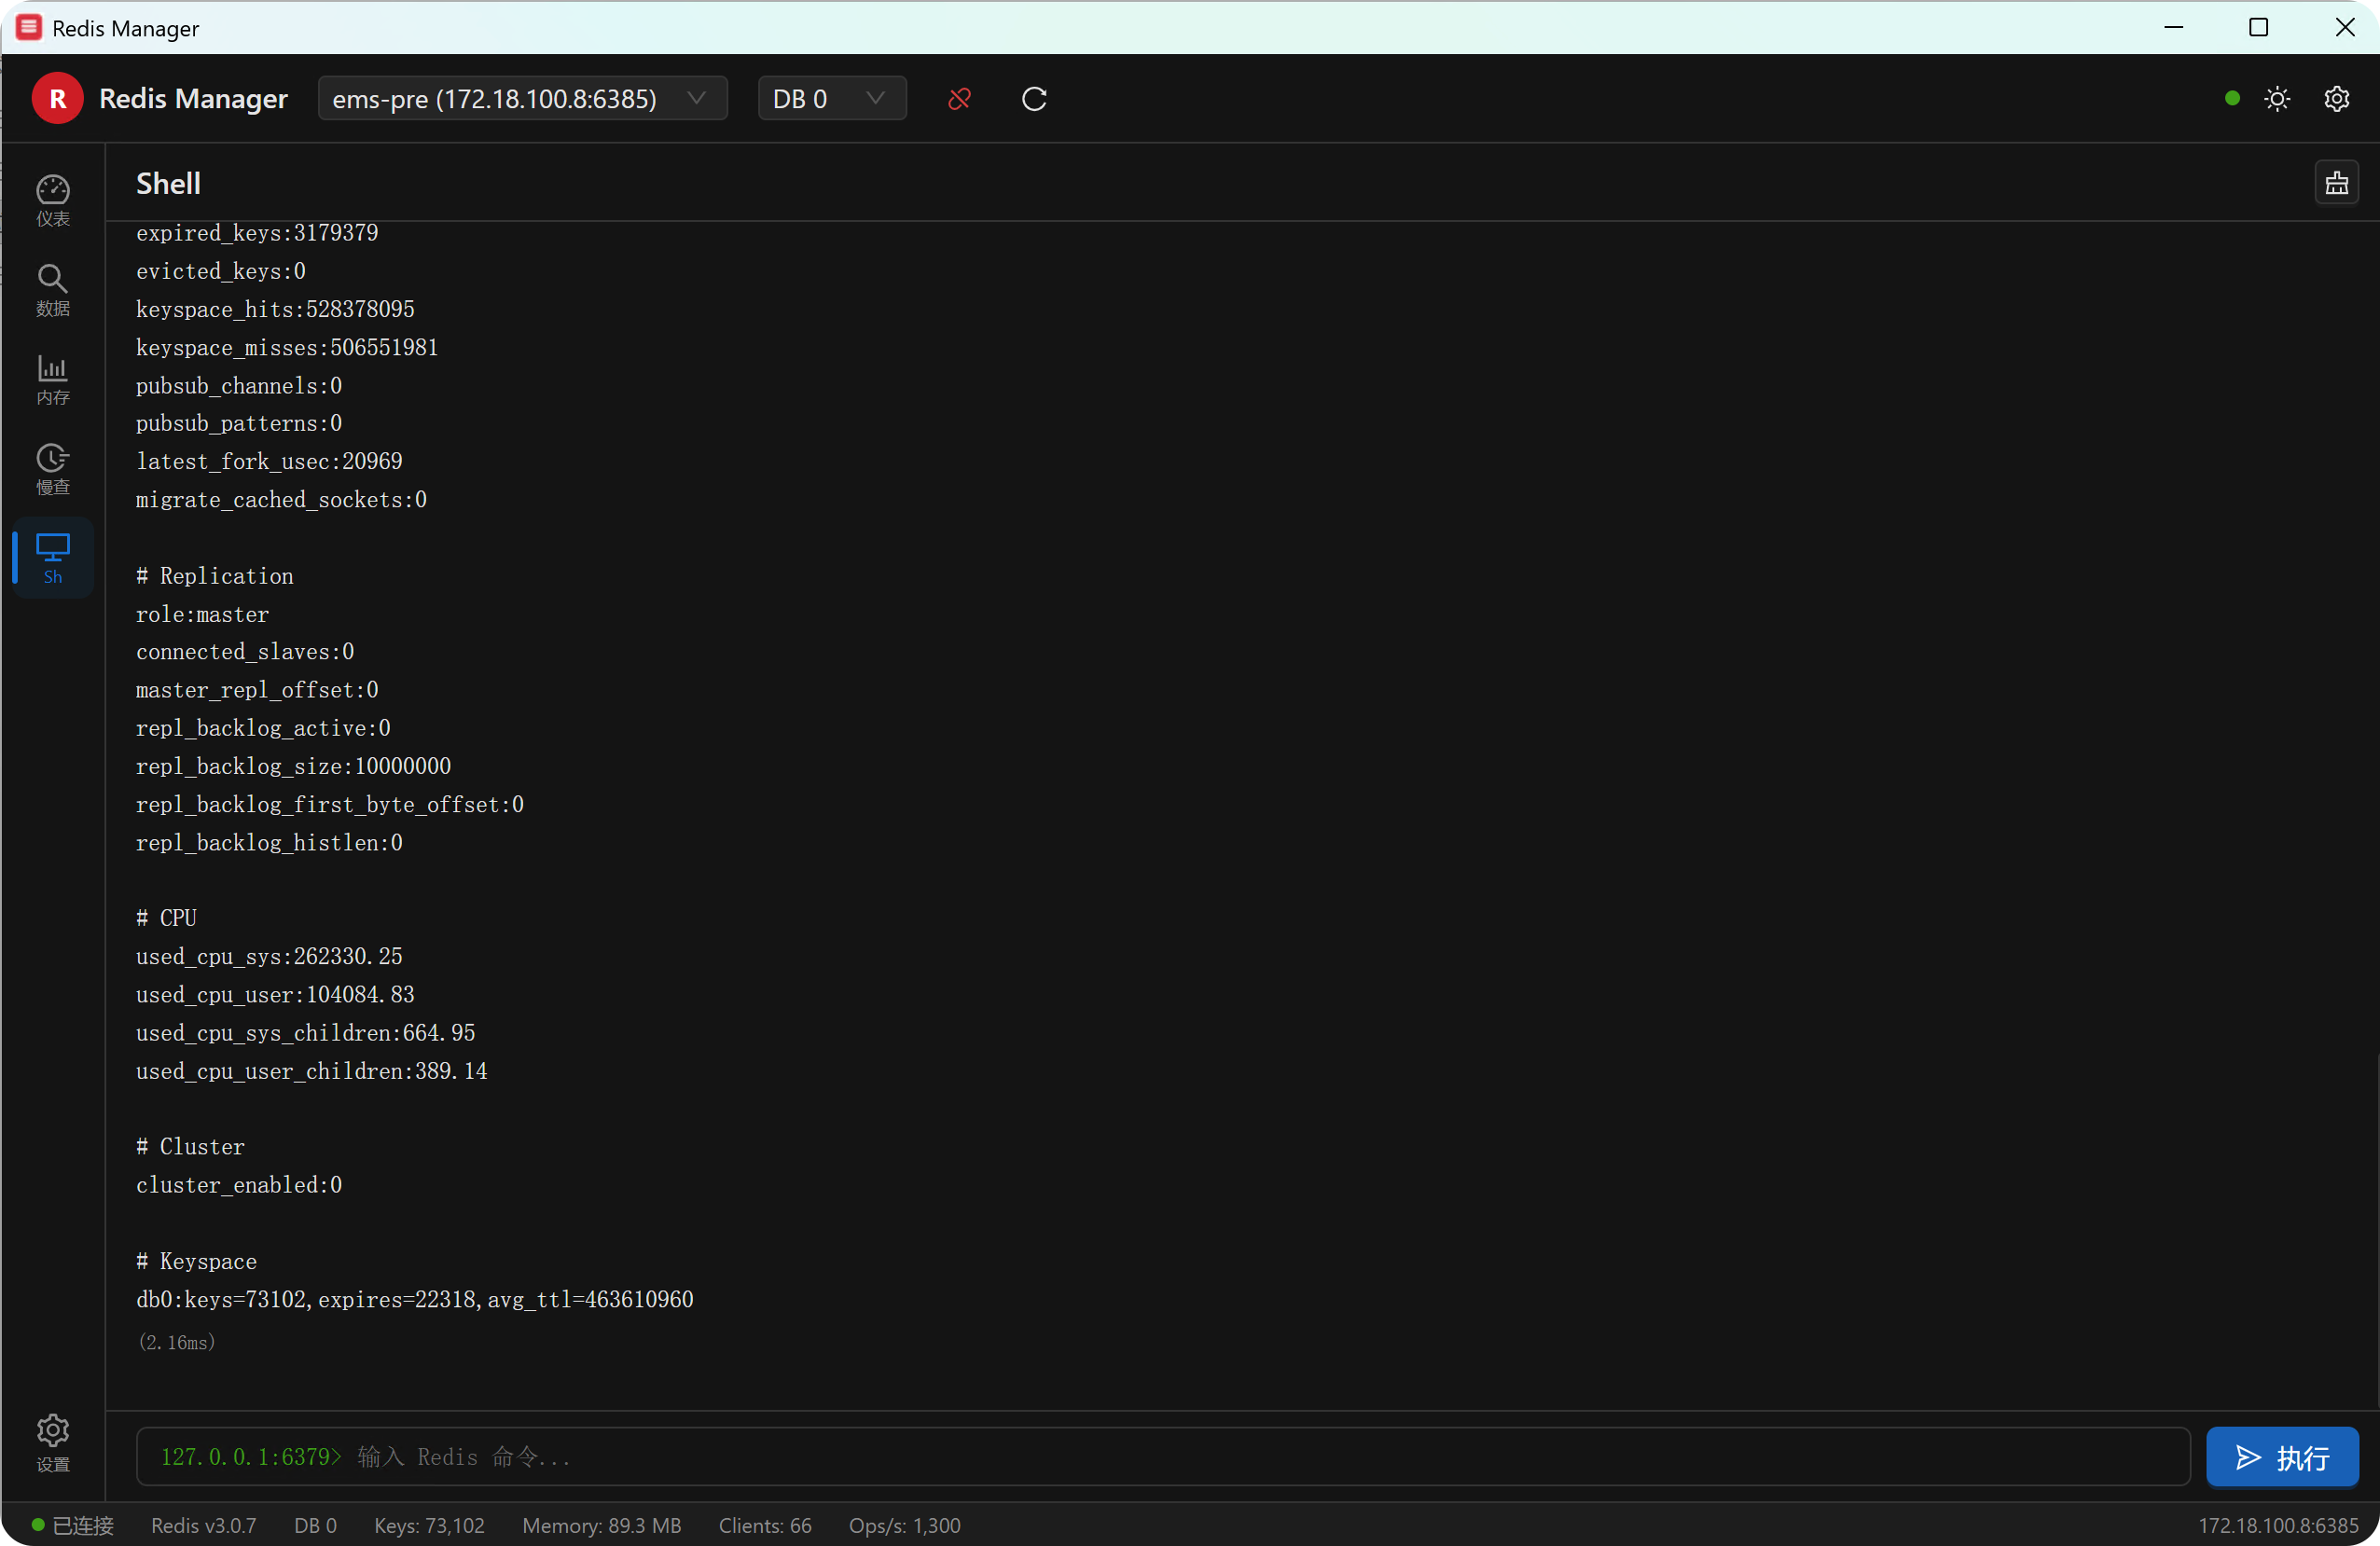Click the red Redis Manager logo
2380x1546 pixels.
[58, 99]
